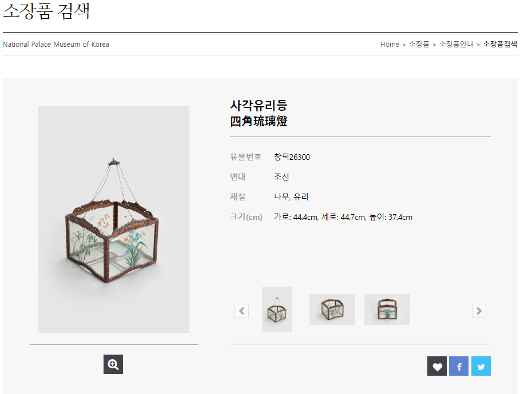Select the third front-view lantern thumbnail
Viewport: 520px width, 394px height.
pos(387,309)
